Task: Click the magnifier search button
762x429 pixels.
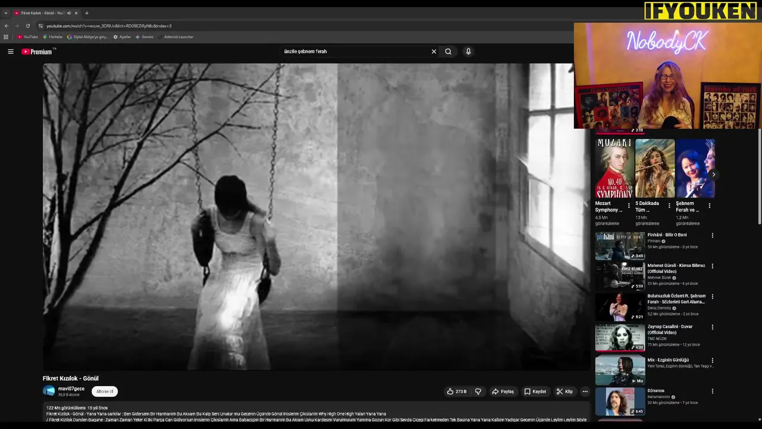Action: coord(448,52)
